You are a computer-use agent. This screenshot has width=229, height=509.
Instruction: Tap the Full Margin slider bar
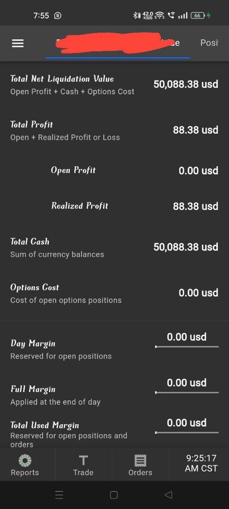point(187,392)
